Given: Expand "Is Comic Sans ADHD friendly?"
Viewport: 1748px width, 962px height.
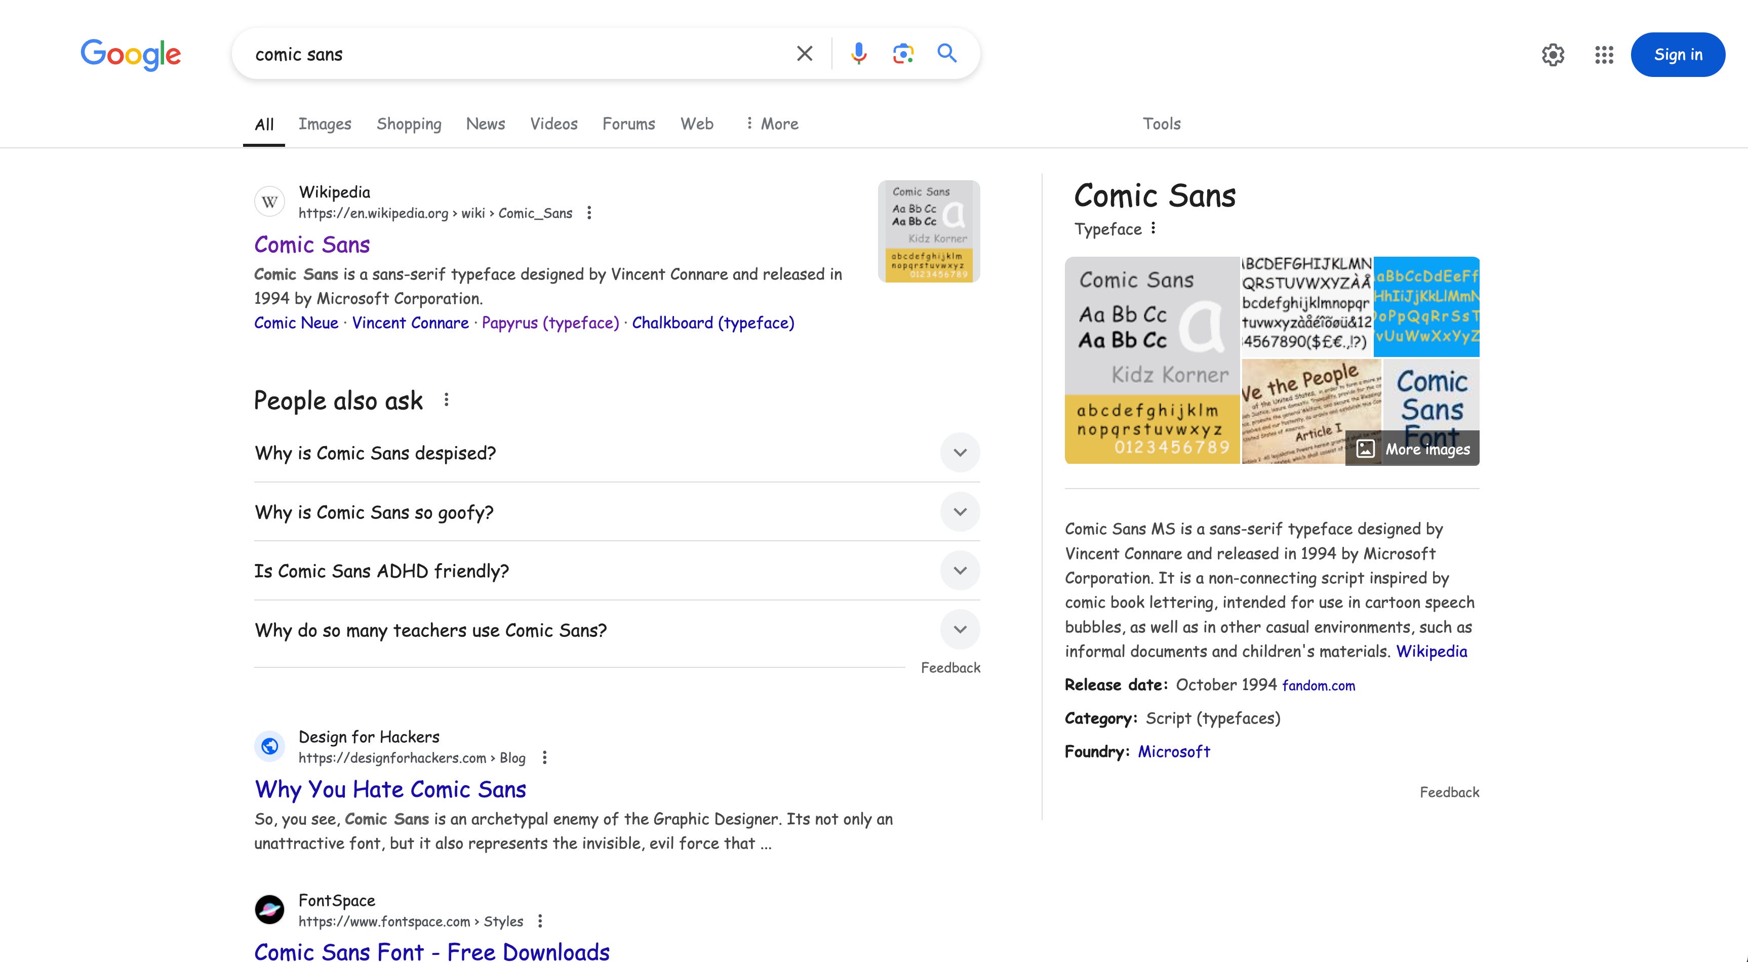Looking at the screenshot, I should 960,571.
